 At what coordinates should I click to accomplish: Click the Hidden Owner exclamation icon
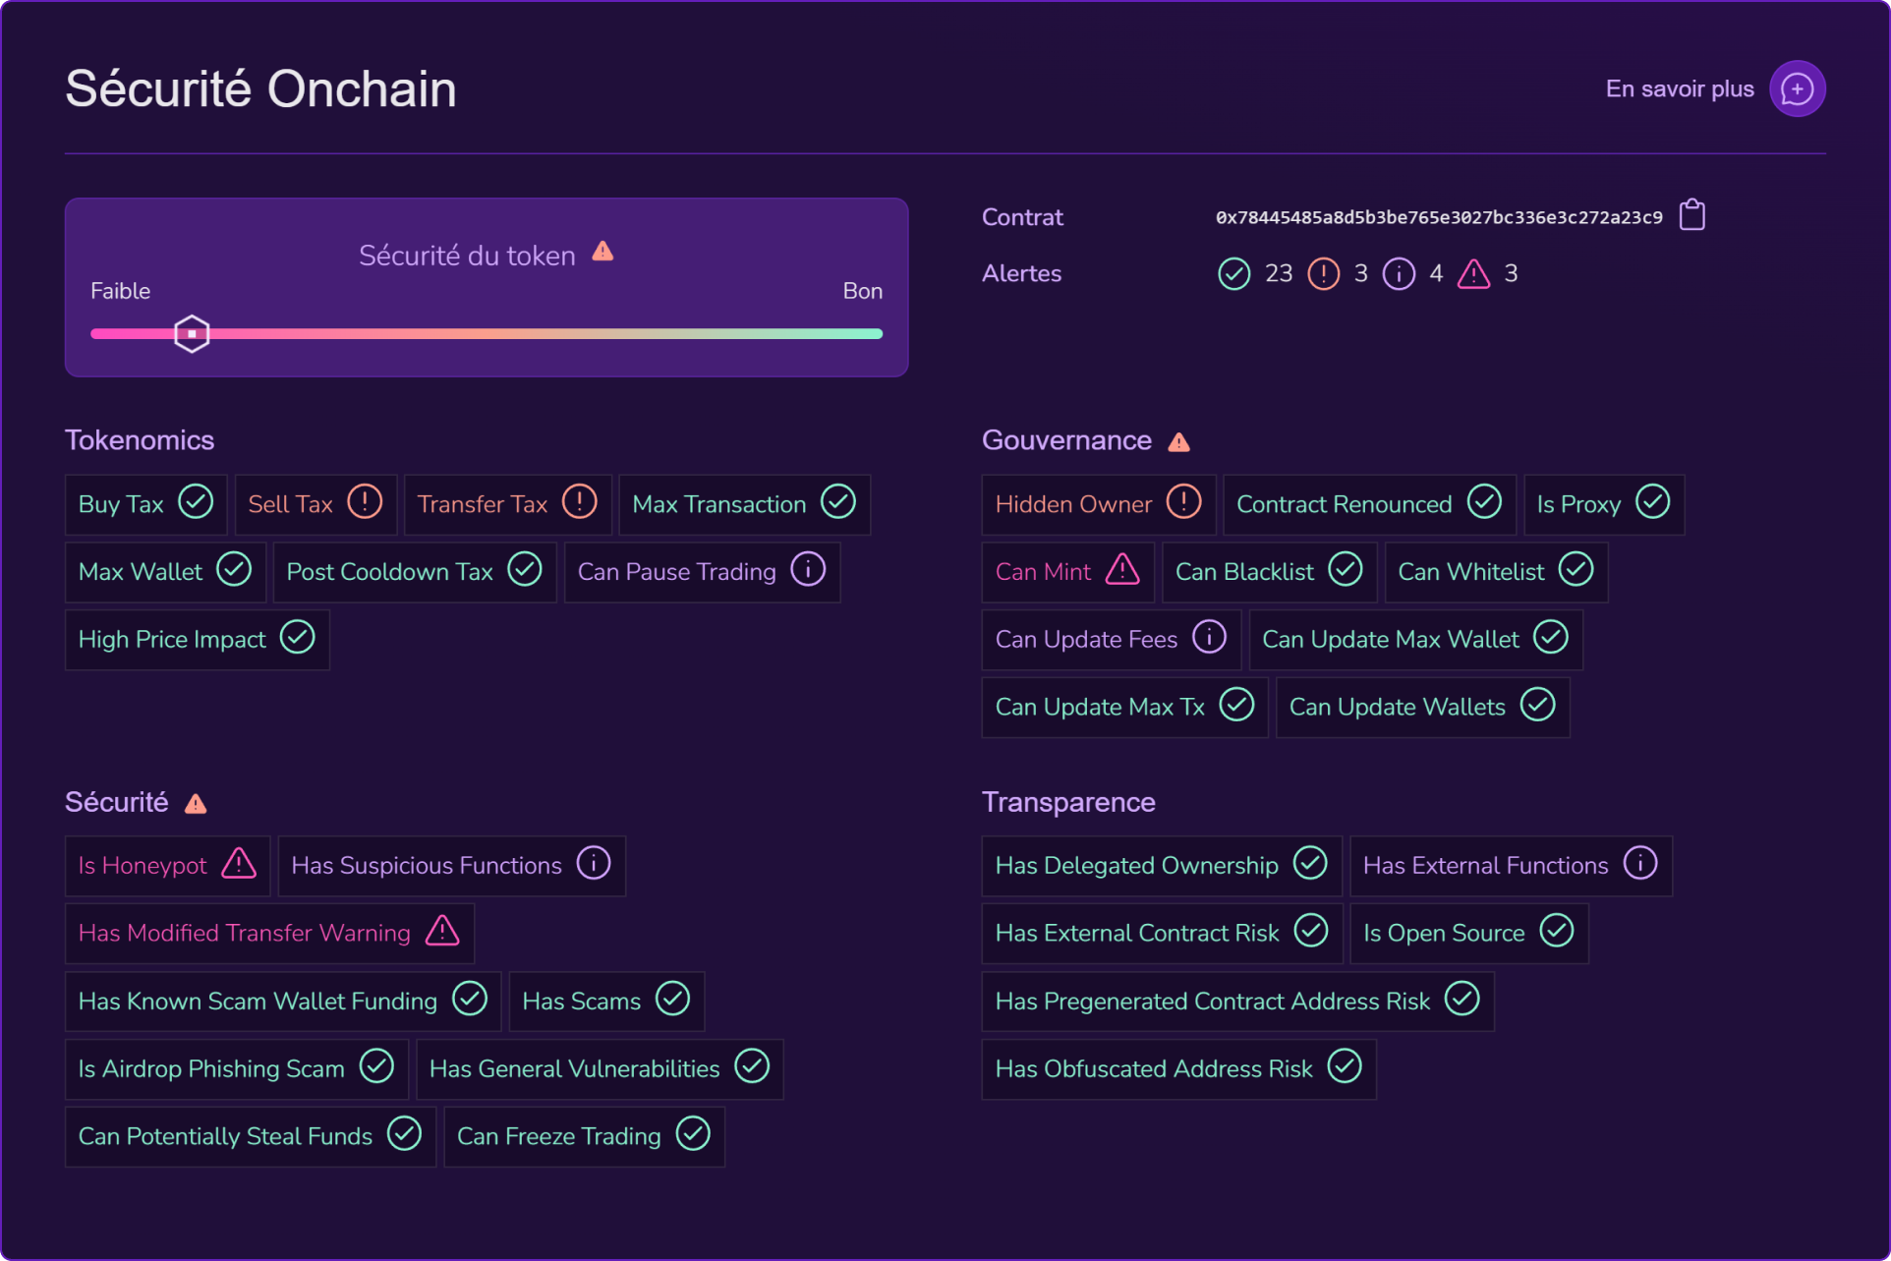pyautogui.click(x=1183, y=502)
